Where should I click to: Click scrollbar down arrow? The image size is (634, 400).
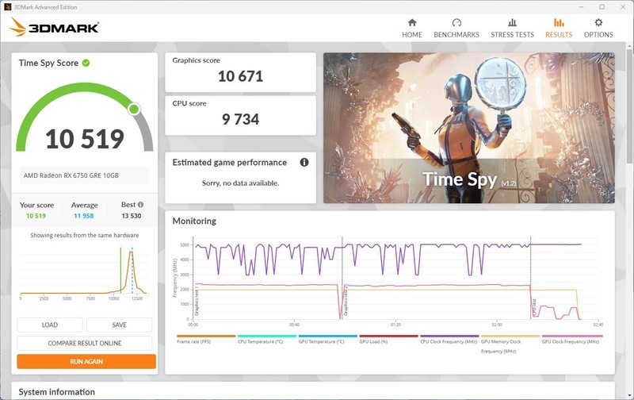(x=629, y=394)
